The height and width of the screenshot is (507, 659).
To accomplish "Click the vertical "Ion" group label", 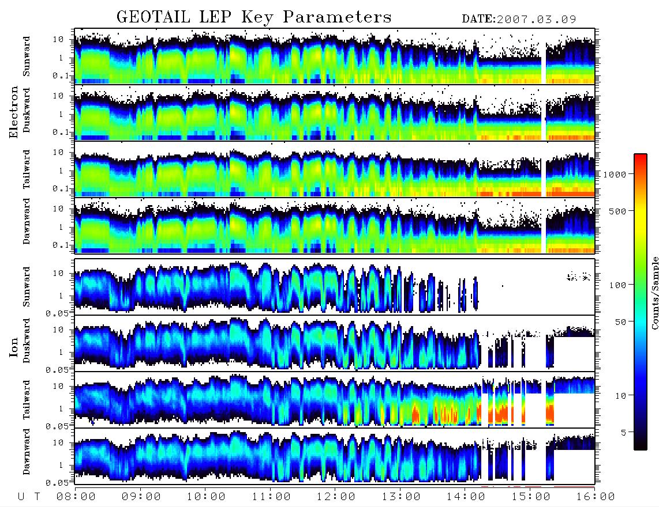I will [x=14, y=347].
